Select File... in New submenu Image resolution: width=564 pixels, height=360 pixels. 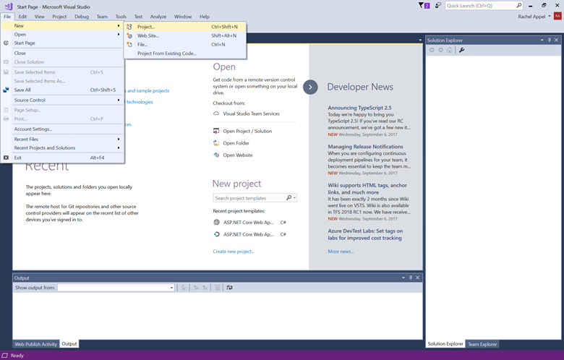click(x=185, y=45)
